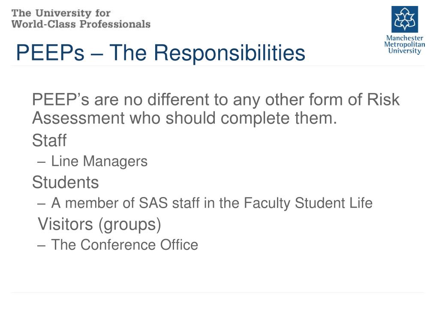This screenshot has height=329, width=439.
Task: Click the dash bullet before Line Managers
Action: [x=41, y=162]
